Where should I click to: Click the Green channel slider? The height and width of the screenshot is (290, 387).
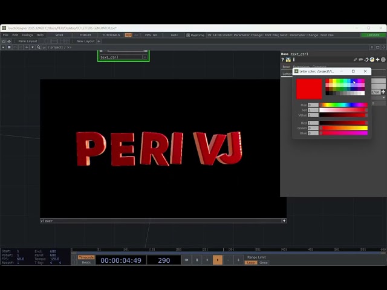click(x=343, y=128)
